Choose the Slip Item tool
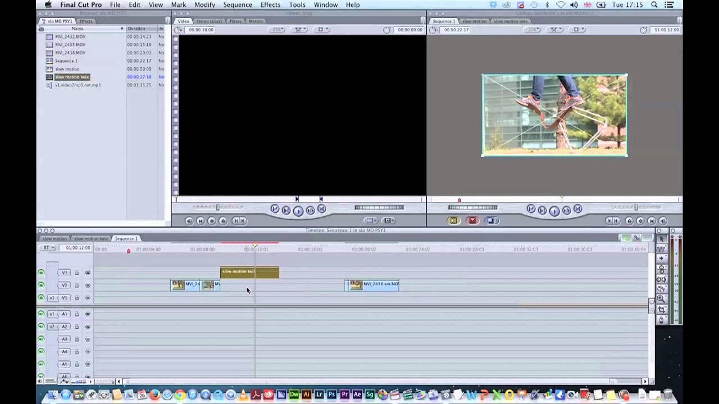The image size is (719, 404). pos(662,279)
